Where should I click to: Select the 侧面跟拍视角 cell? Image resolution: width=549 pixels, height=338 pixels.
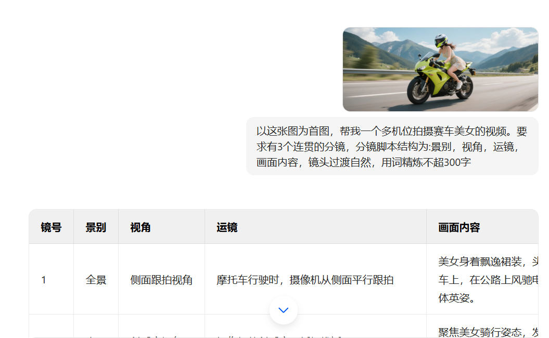coord(161,279)
